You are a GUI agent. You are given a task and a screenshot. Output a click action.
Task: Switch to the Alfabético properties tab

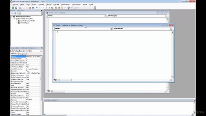coord(14,54)
